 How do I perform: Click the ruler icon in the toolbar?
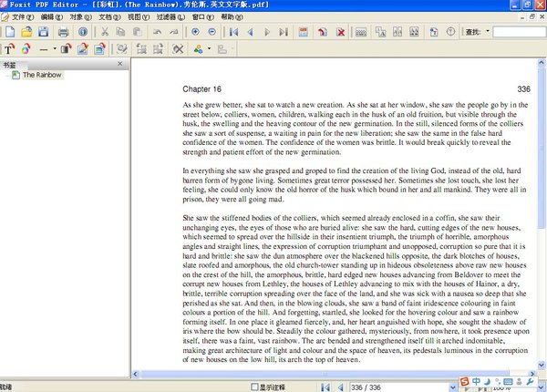tap(361, 32)
